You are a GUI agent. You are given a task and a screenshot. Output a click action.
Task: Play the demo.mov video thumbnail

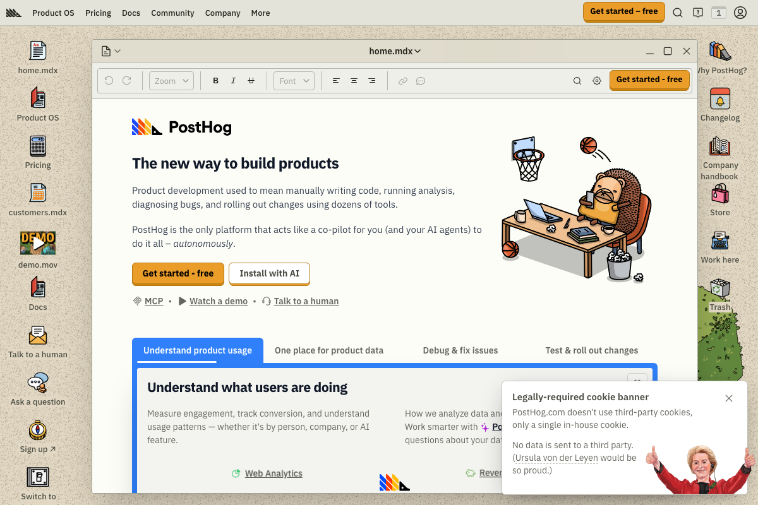pyautogui.click(x=38, y=243)
